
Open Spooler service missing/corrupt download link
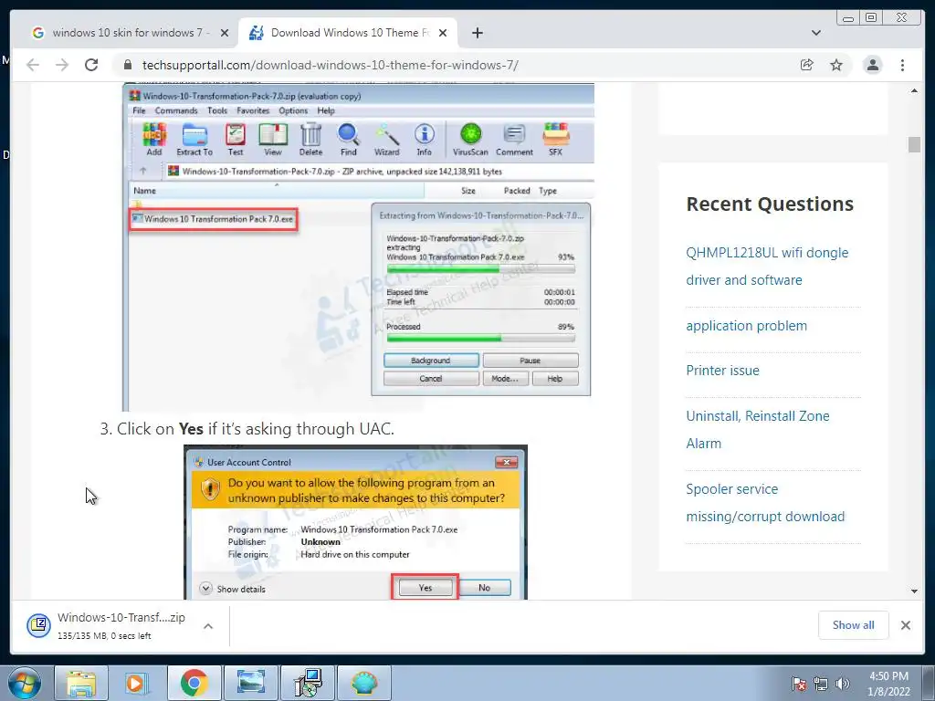(765, 503)
